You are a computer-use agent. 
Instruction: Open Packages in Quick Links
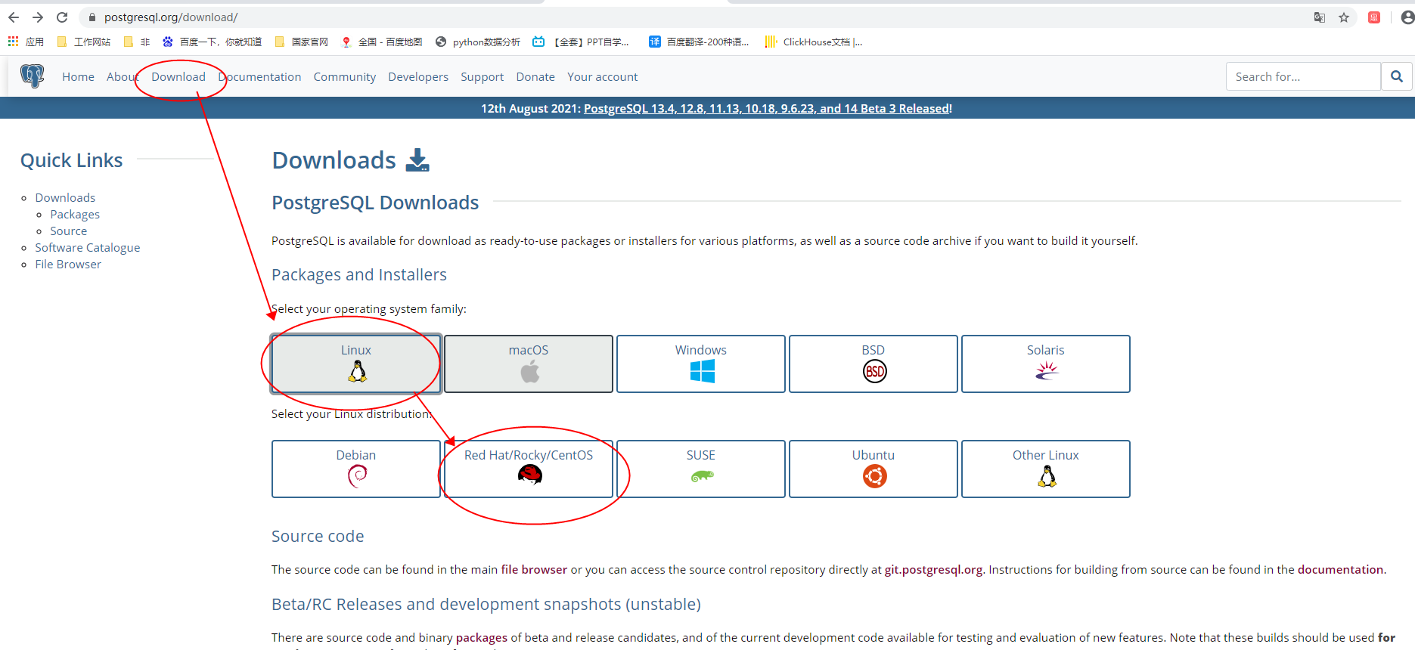[75, 214]
